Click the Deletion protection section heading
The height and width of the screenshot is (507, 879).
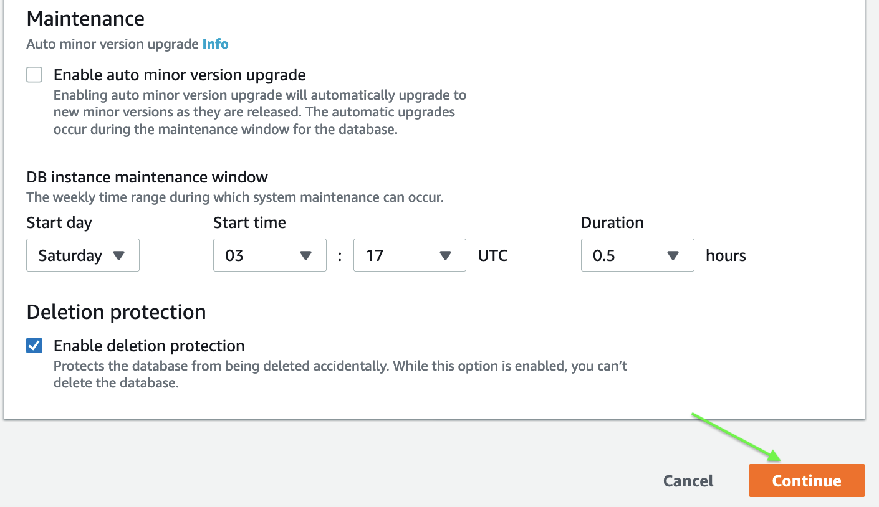click(116, 311)
